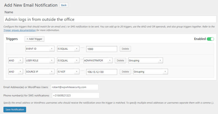Open the Trigger groups documentation link

point(20,30)
